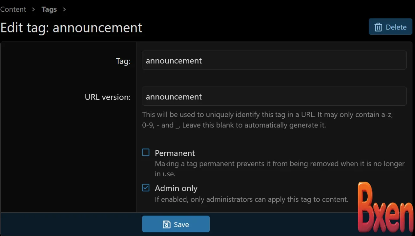The width and height of the screenshot is (415, 236).
Task: Open the Content breadcrumb link
Action: [13, 9]
